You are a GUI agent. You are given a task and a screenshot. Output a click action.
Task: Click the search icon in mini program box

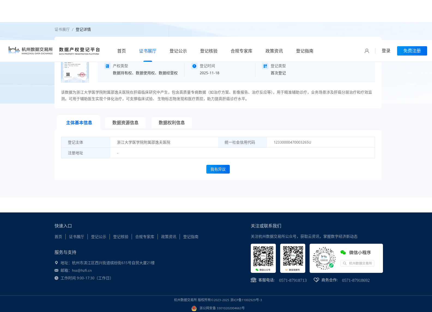point(345,263)
